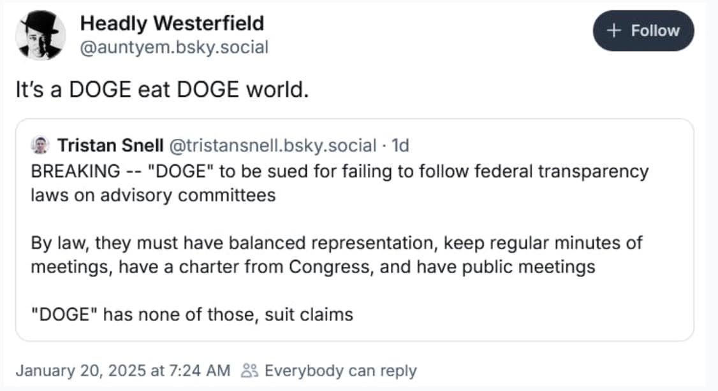This screenshot has height=391, width=718.
Task: Click the line mentioning a charter from Congress
Action: (312, 266)
